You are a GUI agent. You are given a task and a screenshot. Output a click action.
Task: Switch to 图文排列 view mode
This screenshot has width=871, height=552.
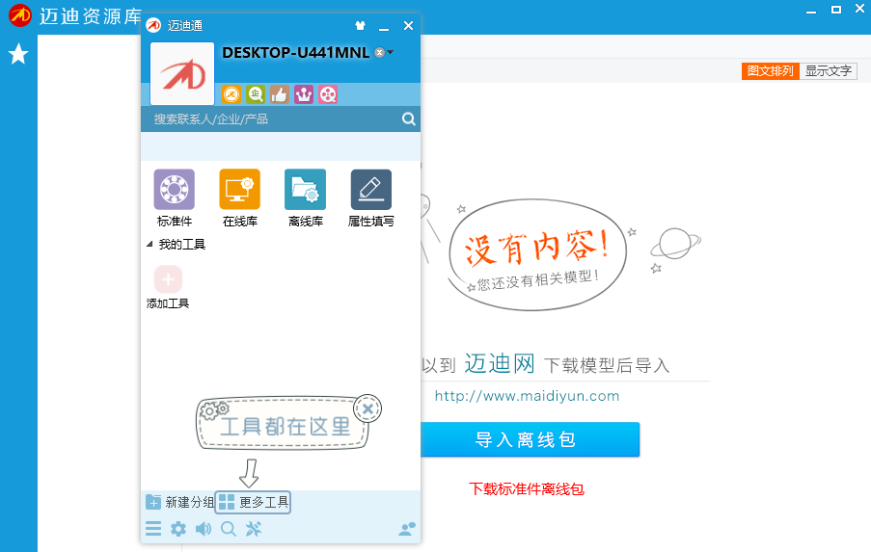tap(770, 71)
